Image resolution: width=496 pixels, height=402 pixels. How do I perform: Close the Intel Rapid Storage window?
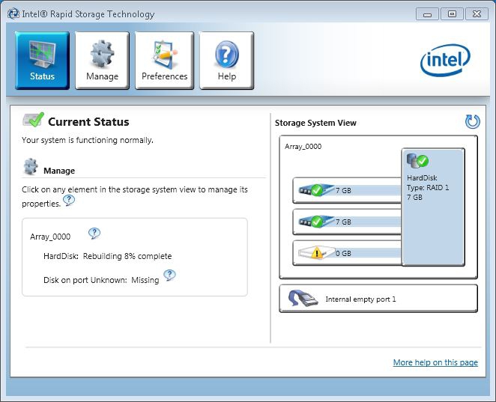(477, 14)
